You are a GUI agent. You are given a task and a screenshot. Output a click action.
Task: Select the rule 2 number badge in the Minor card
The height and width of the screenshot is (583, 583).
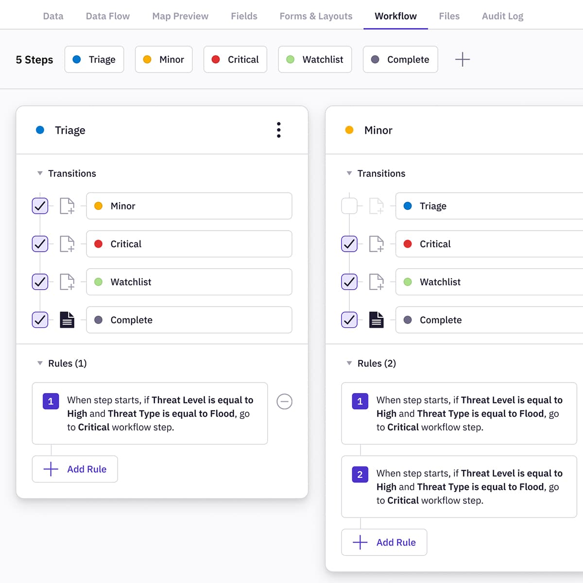[x=360, y=474]
